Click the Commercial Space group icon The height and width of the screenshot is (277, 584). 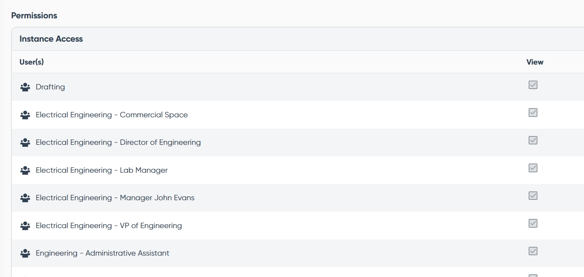tap(25, 115)
